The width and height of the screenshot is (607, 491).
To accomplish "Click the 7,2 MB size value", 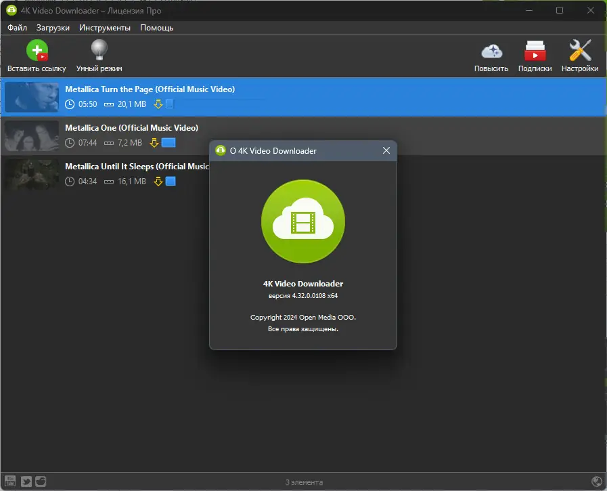I will tap(130, 143).
